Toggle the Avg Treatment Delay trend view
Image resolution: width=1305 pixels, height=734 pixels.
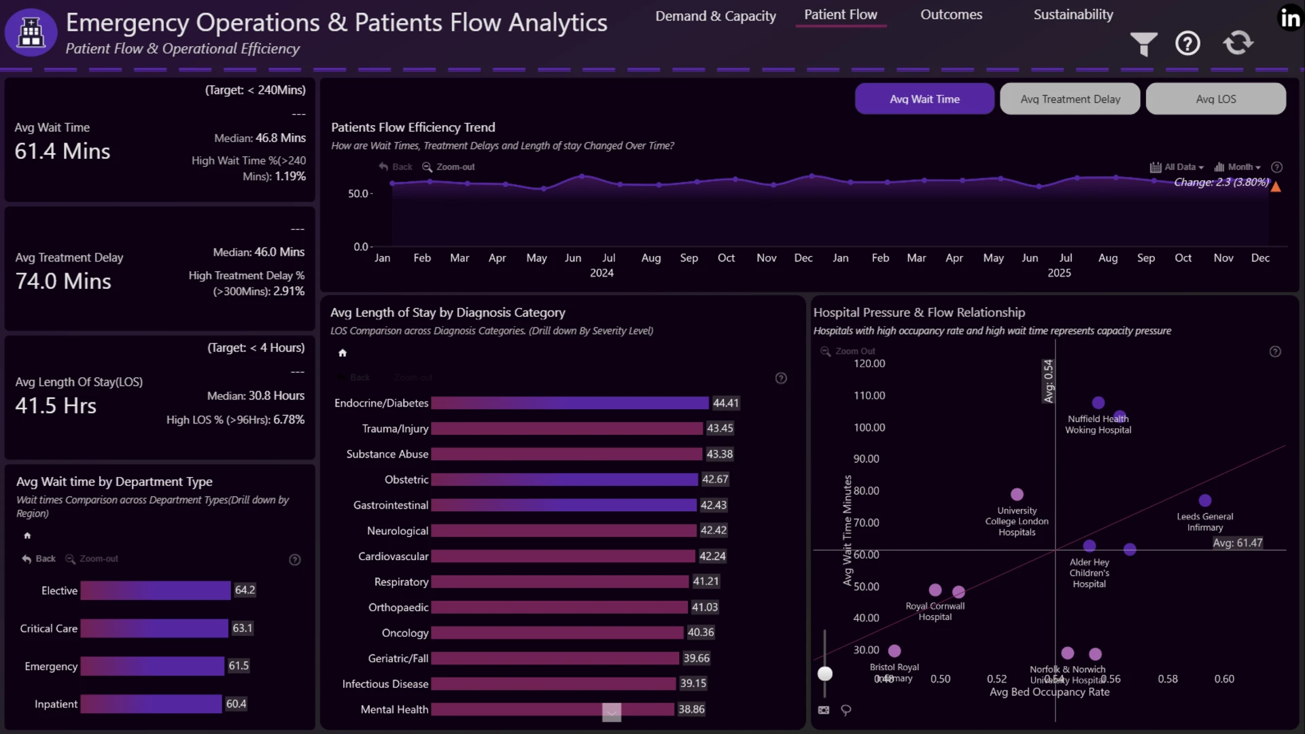point(1070,99)
